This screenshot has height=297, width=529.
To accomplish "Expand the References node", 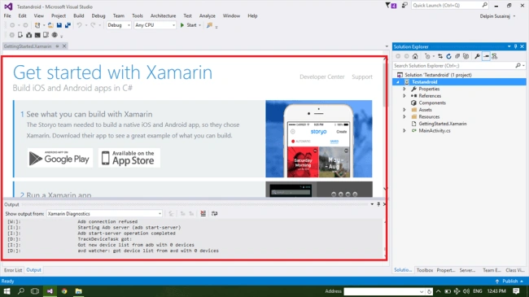I will (404, 96).
